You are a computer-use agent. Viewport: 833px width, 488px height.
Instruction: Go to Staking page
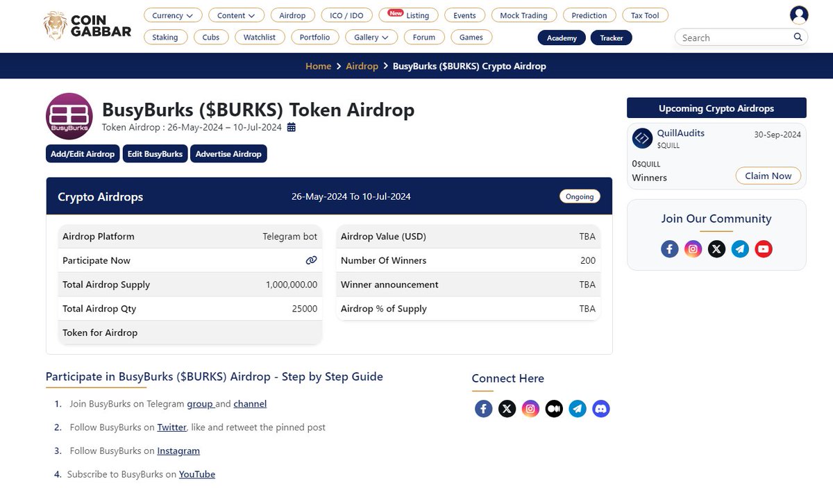tap(165, 37)
